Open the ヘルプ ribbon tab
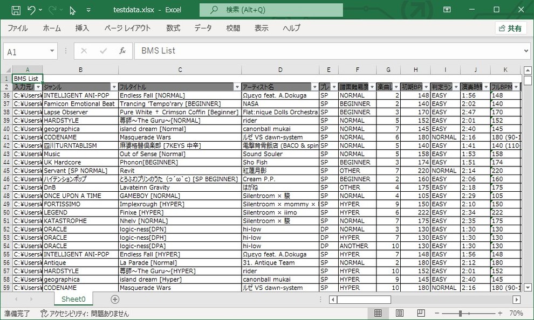Screen dimensions: 534x320 291,28
